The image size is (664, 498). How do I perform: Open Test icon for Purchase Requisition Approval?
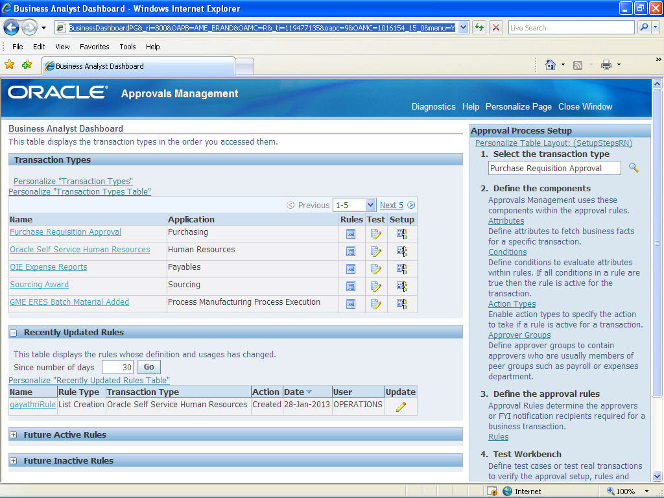(x=376, y=233)
